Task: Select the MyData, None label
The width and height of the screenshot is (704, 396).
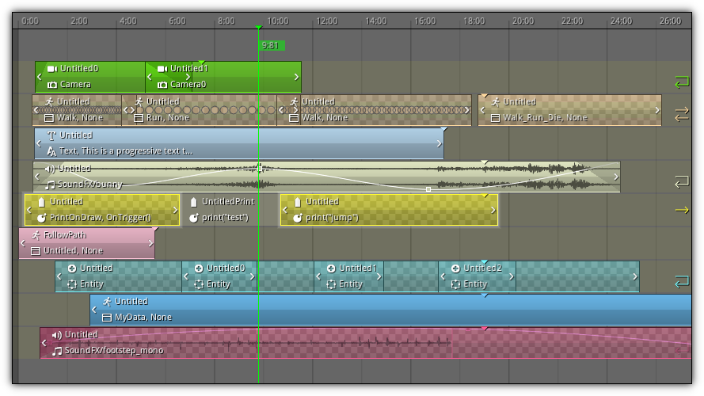Action: 143,318
